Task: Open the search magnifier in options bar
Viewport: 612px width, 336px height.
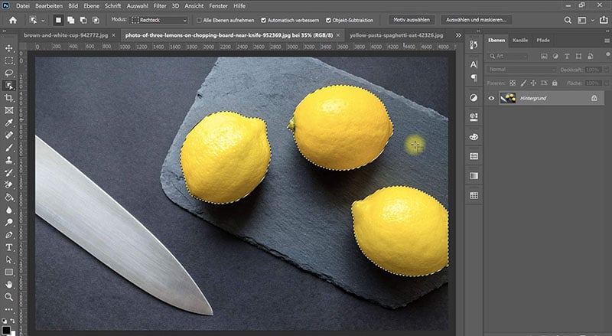Action: point(568,20)
